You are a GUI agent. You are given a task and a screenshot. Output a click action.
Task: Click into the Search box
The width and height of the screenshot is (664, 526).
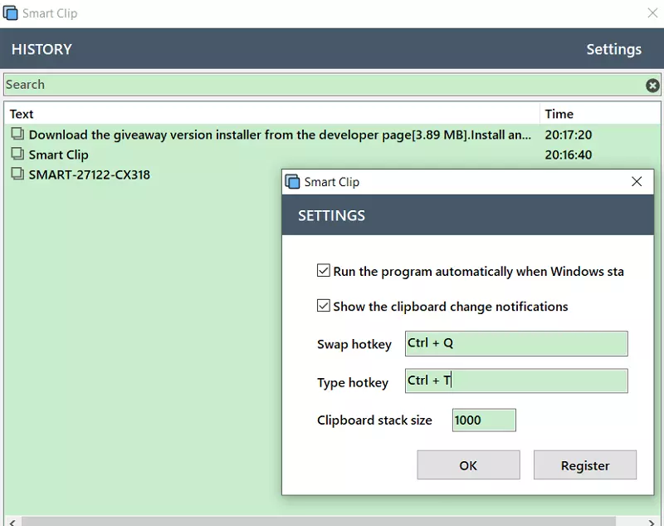pyautogui.click(x=324, y=85)
